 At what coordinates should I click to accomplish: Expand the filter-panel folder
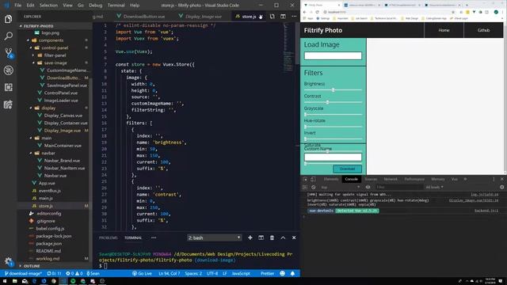(x=55, y=55)
